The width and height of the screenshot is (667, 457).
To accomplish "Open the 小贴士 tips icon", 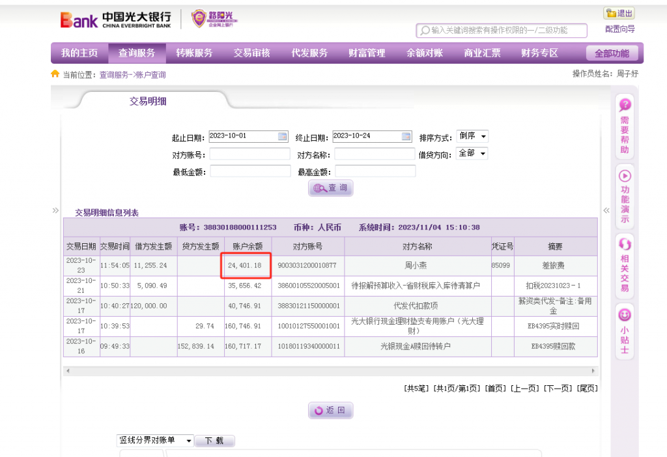I will pyautogui.click(x=625, y=315).
